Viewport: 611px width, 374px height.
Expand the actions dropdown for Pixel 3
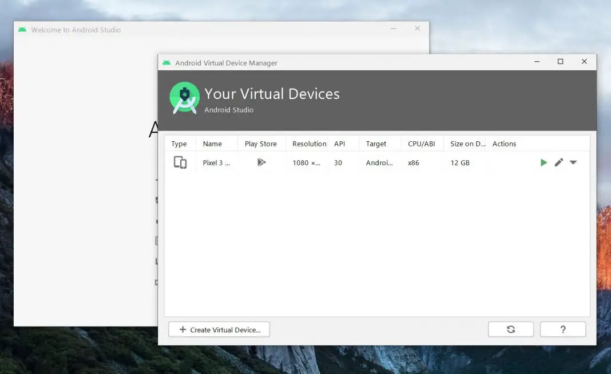573,162
